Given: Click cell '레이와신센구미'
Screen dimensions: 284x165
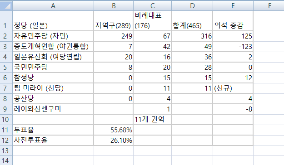Looking at the screenshot, I should (53, 109).
